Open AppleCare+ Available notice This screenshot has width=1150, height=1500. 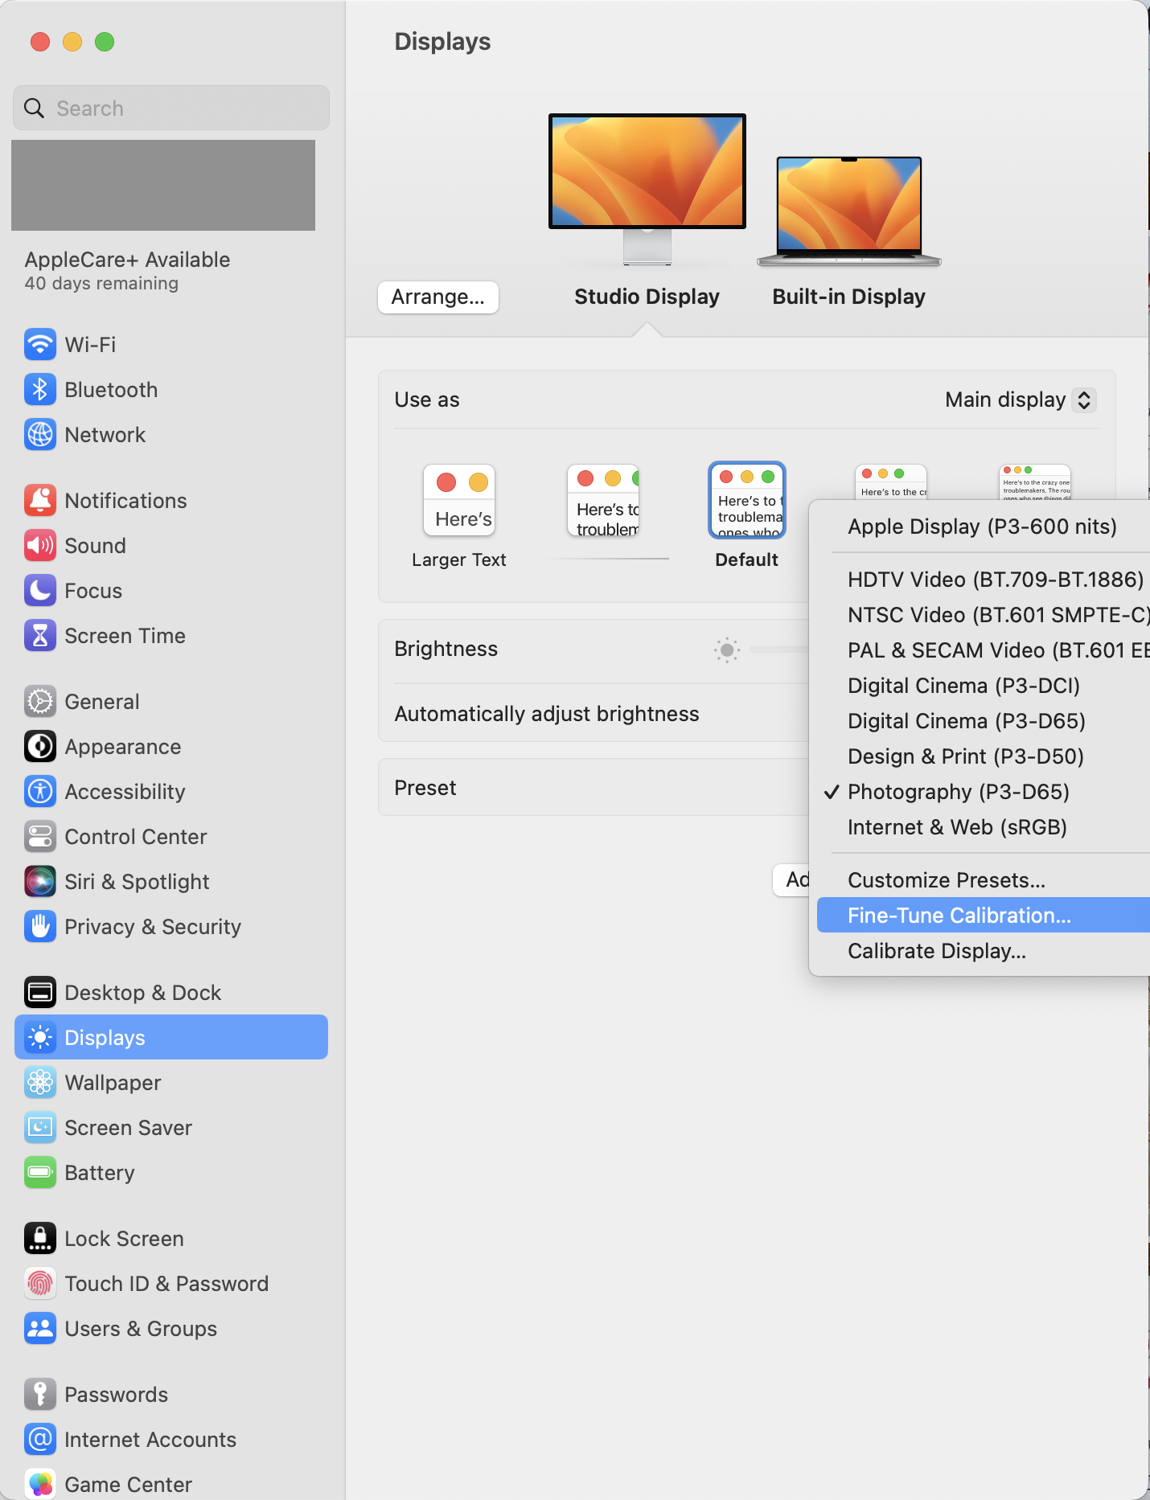[127, 270]
